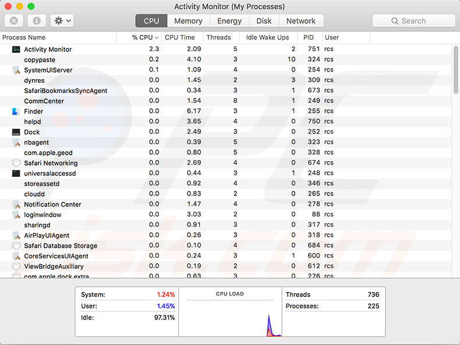Sort by CPU Time column
This screenshot has width=460, height=345.
click(182, 37)
